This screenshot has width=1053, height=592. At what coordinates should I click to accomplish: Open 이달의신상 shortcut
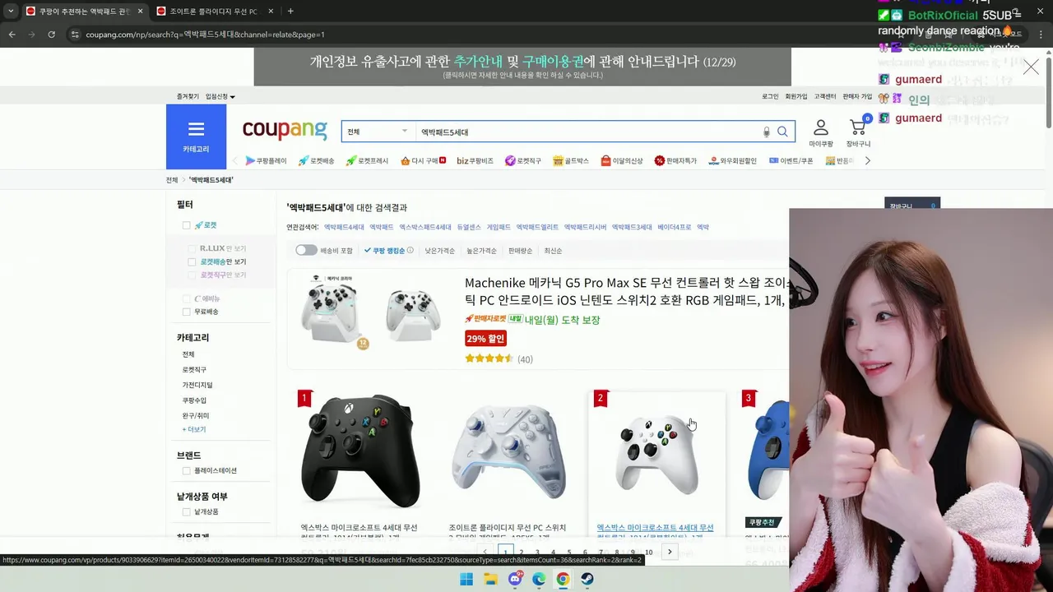622,161
